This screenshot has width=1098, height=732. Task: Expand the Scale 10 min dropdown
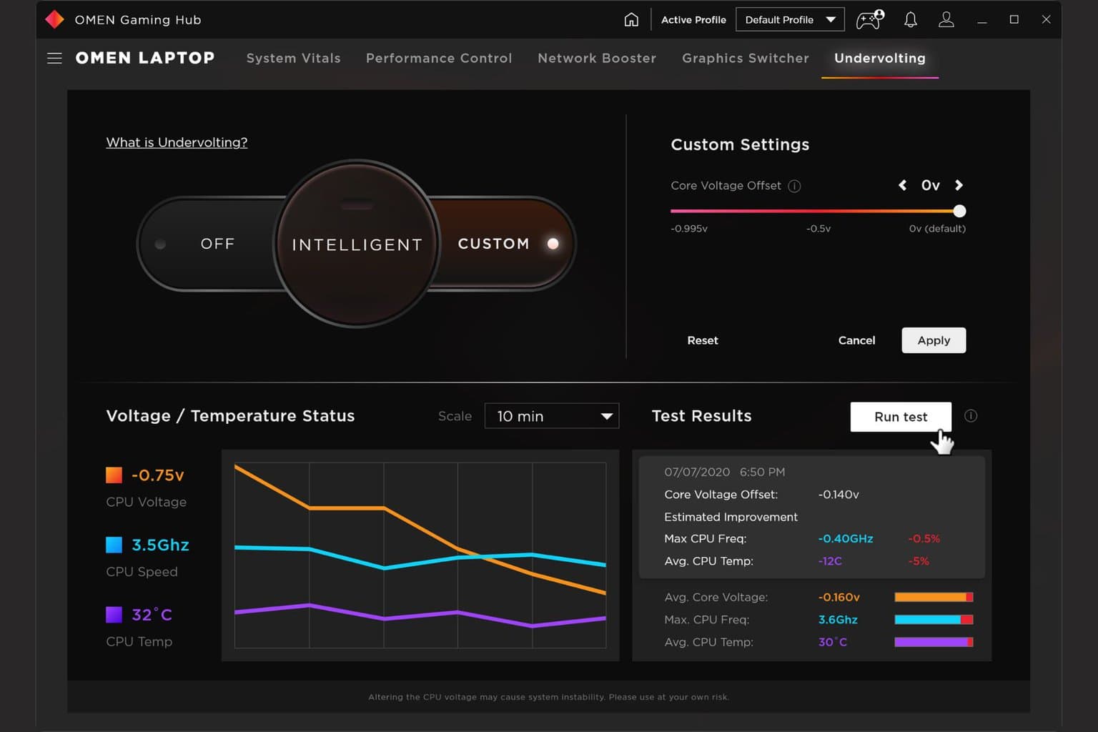tap(552, 416)
